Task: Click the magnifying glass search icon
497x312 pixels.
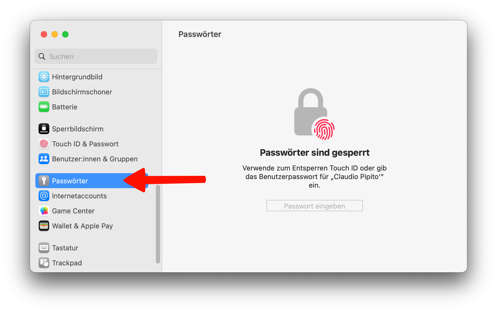Action: (x=42, y=56)
